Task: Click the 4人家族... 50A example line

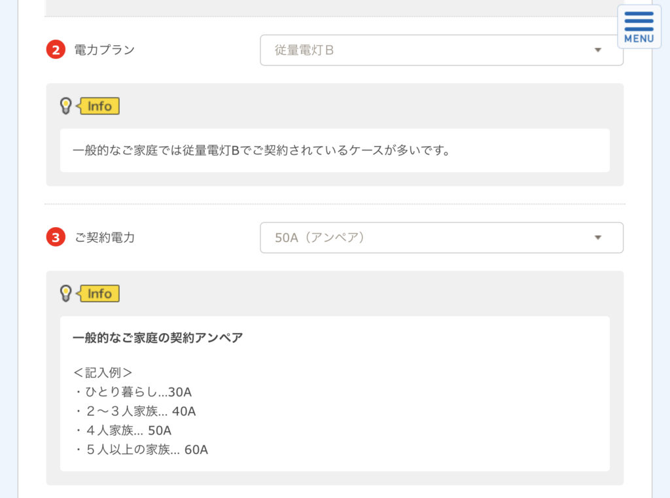Action: [x=124, y=431]
